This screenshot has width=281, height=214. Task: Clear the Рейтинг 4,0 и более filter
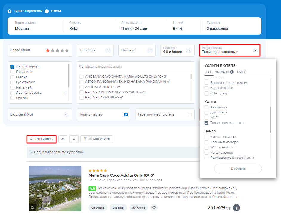point(189,50)
